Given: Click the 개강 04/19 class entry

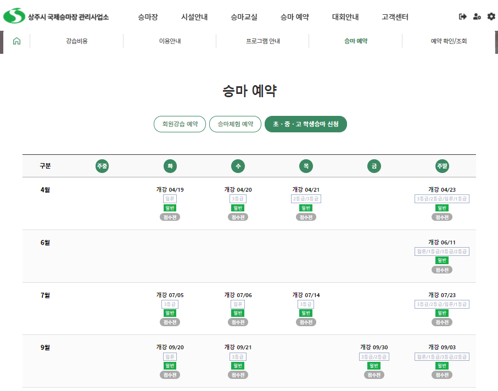Looking at the screenshot, I should point(170,189).
